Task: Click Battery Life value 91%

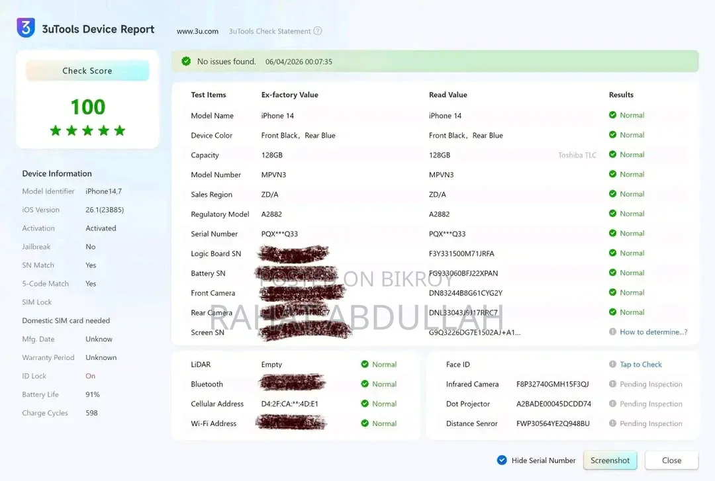Action: coord(93,394)
